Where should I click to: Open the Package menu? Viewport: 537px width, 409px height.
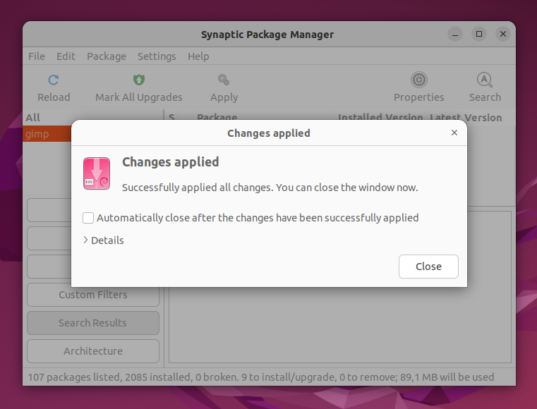pos(107,56)
